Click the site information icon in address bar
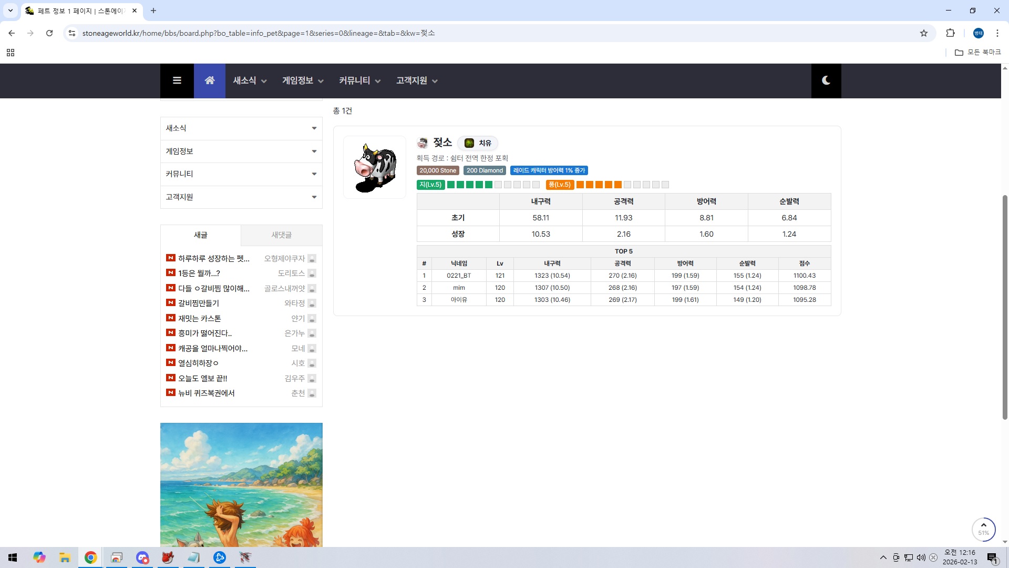The height and width of the screenshot is (568, 1009). (72, 33)
